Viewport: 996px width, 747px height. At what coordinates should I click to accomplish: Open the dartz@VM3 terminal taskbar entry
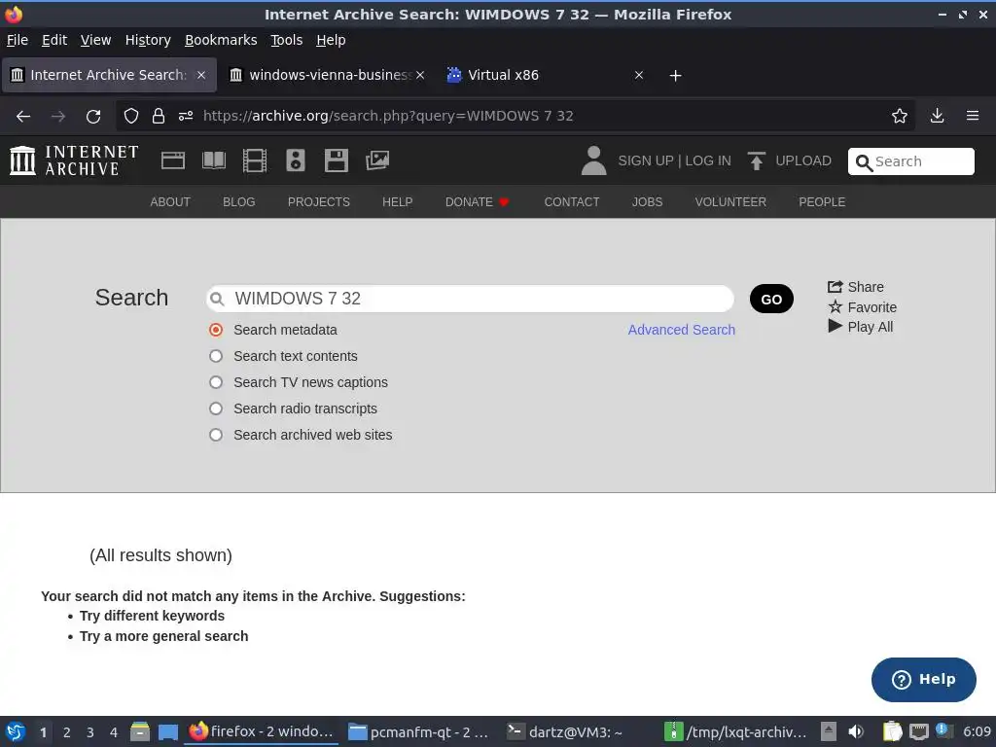(565, 731)
